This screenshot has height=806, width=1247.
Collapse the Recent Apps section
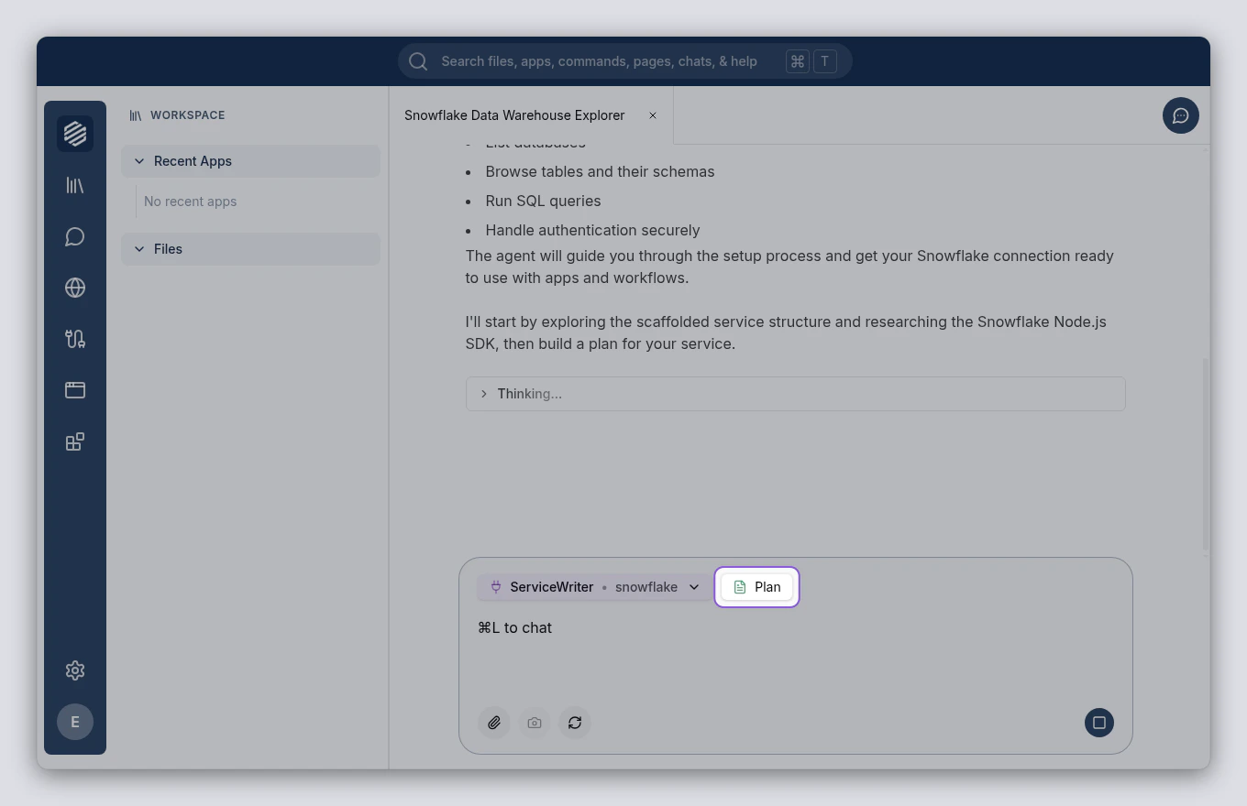[250, 161]
